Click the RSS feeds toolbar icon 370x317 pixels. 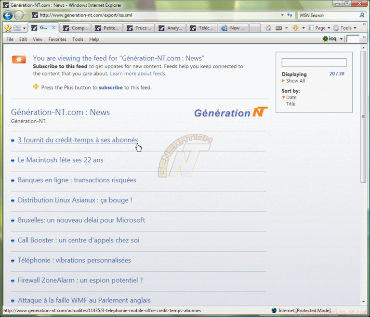[x=278, y=28]
